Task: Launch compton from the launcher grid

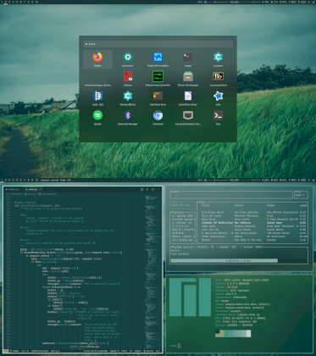Action: point(218,59)
